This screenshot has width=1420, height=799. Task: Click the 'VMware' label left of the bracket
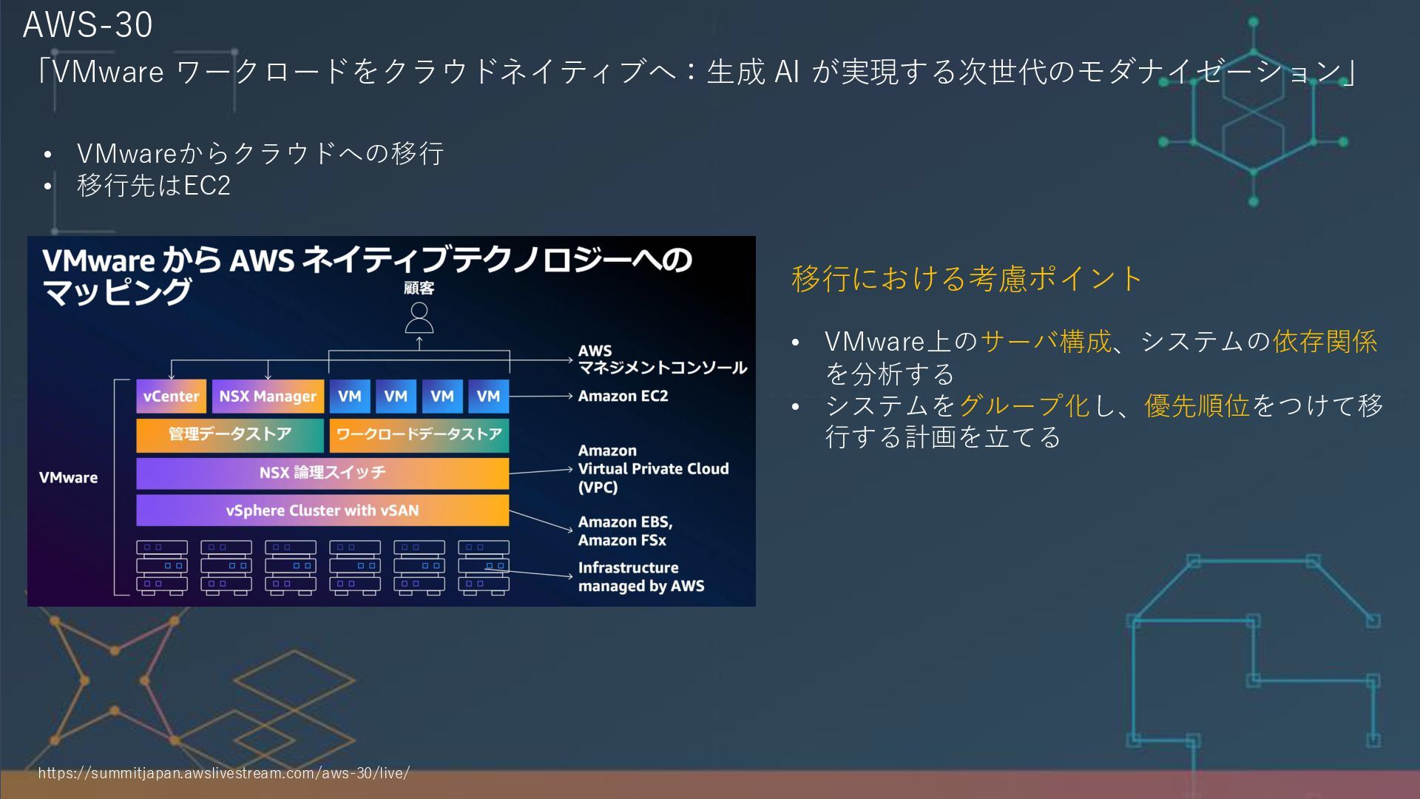pos(68,478)
